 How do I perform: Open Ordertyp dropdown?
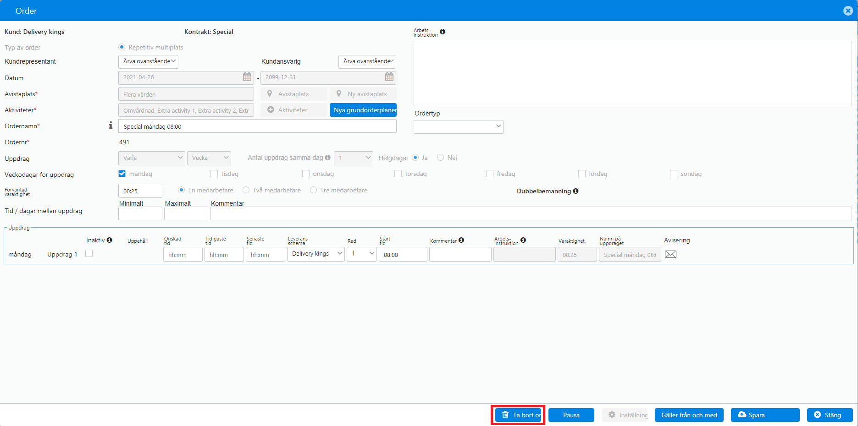[x=459, y=126]
